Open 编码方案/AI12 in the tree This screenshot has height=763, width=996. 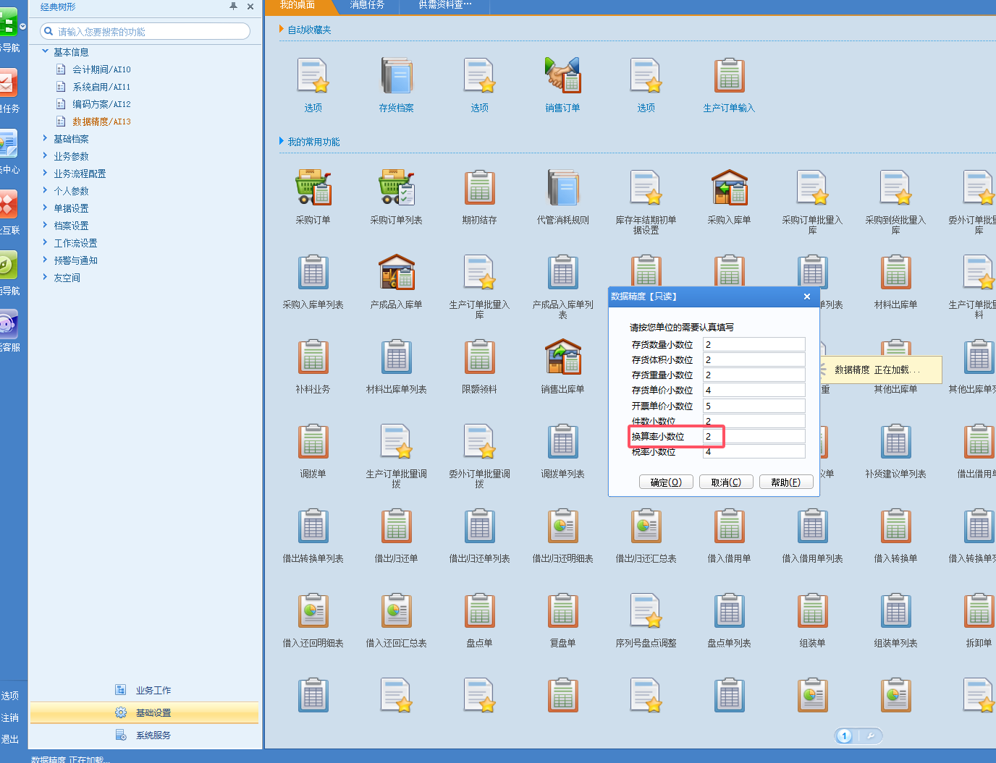(101, 104)
